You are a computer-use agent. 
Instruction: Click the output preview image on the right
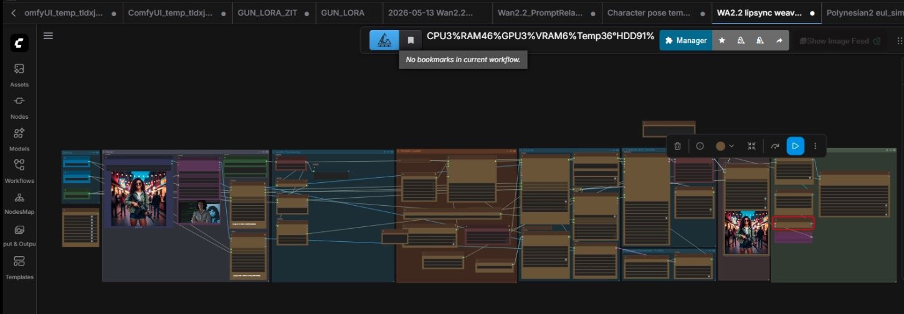746,233
